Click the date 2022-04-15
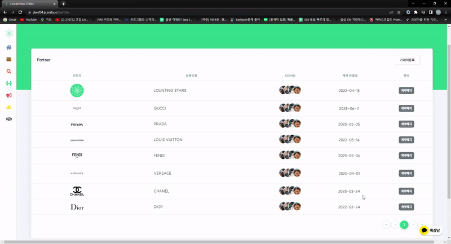 pyautogui.click(x=349, y=91)
